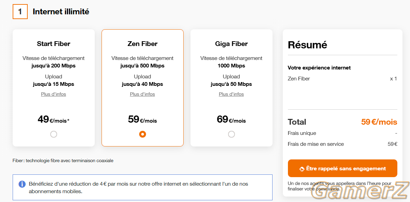This screenshot has height=202, width=410.
Task: Click the Résumé panel heading
Action: tap(307, 45)
